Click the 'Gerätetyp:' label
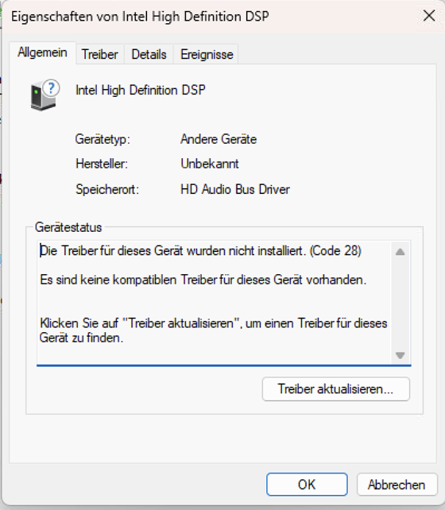 [x=103, y=139]
